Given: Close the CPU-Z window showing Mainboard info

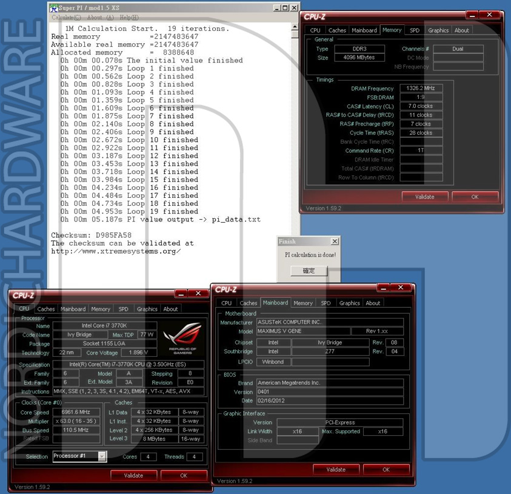Looking at the screenshot, I should click(401, 288).
